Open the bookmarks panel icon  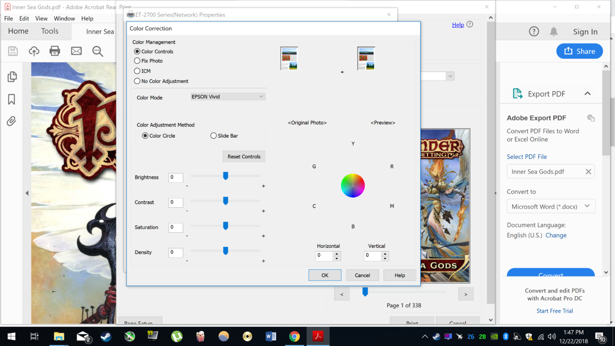[12, 99]
